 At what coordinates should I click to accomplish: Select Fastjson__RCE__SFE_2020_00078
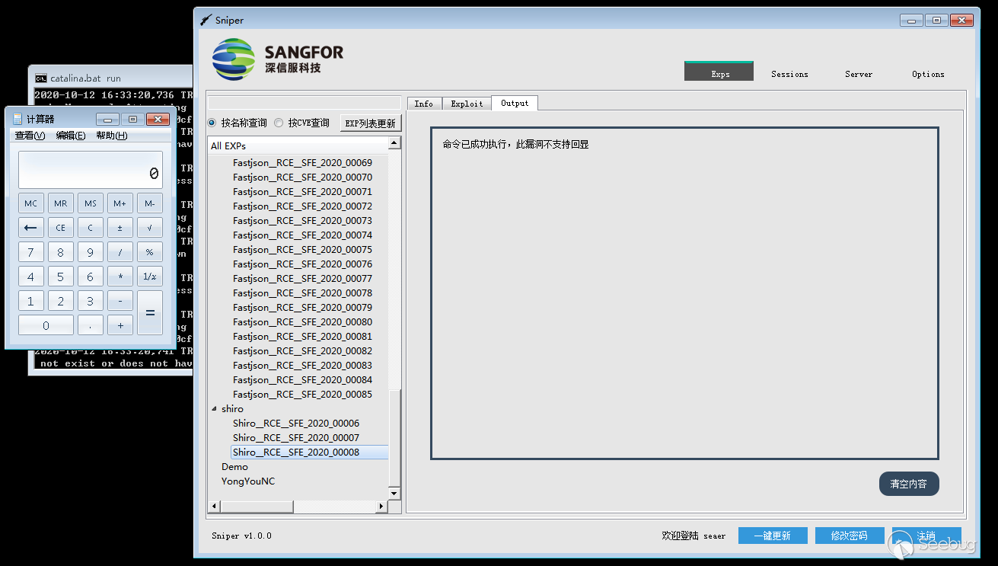pos(302,293)
